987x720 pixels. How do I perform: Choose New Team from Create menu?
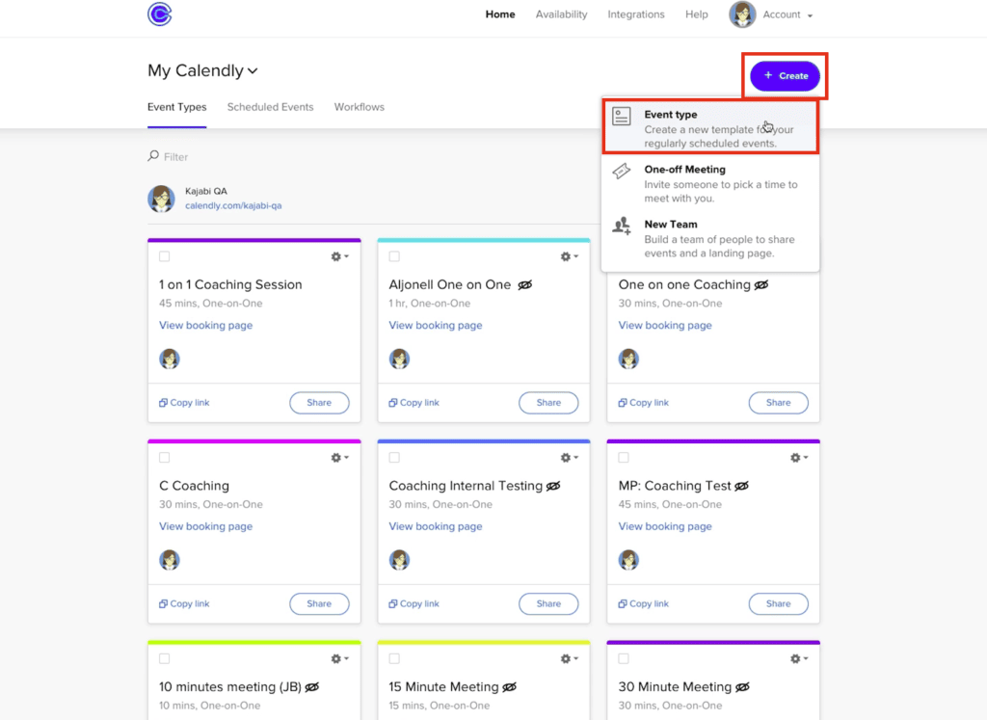pyautogui.click(x=710, y=238)
